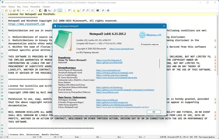
Task: Click the greyed Save disk icon
Action: point(10,10)
